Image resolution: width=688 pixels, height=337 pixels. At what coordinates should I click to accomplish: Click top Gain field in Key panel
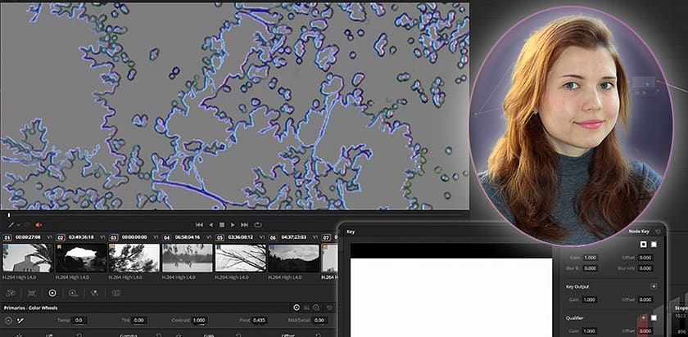[x=590, y=258]
